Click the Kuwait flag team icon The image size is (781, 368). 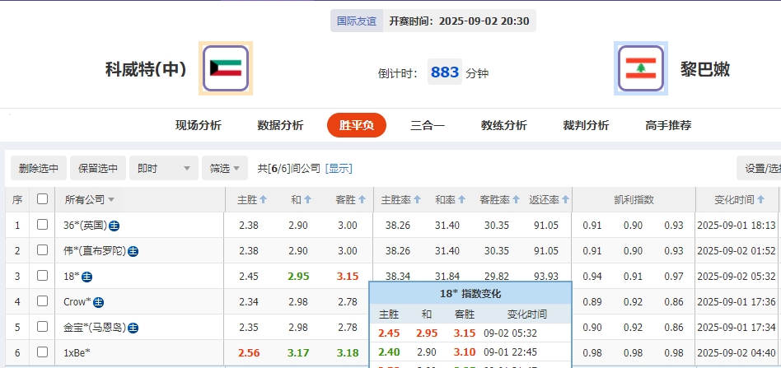tap(226, 68)
